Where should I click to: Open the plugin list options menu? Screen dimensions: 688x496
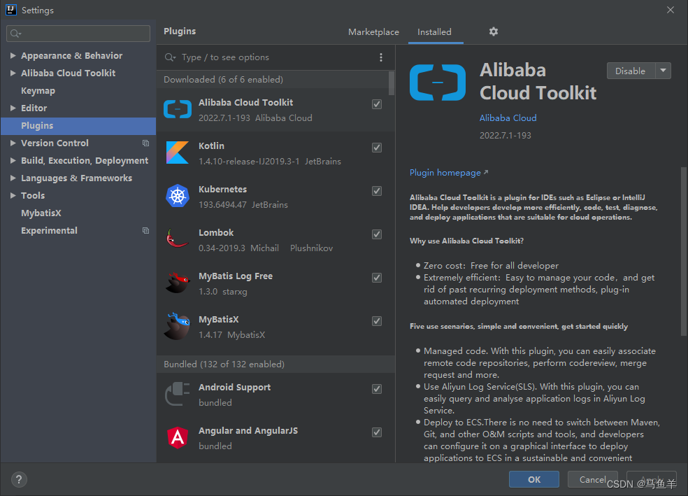[381, 57]
